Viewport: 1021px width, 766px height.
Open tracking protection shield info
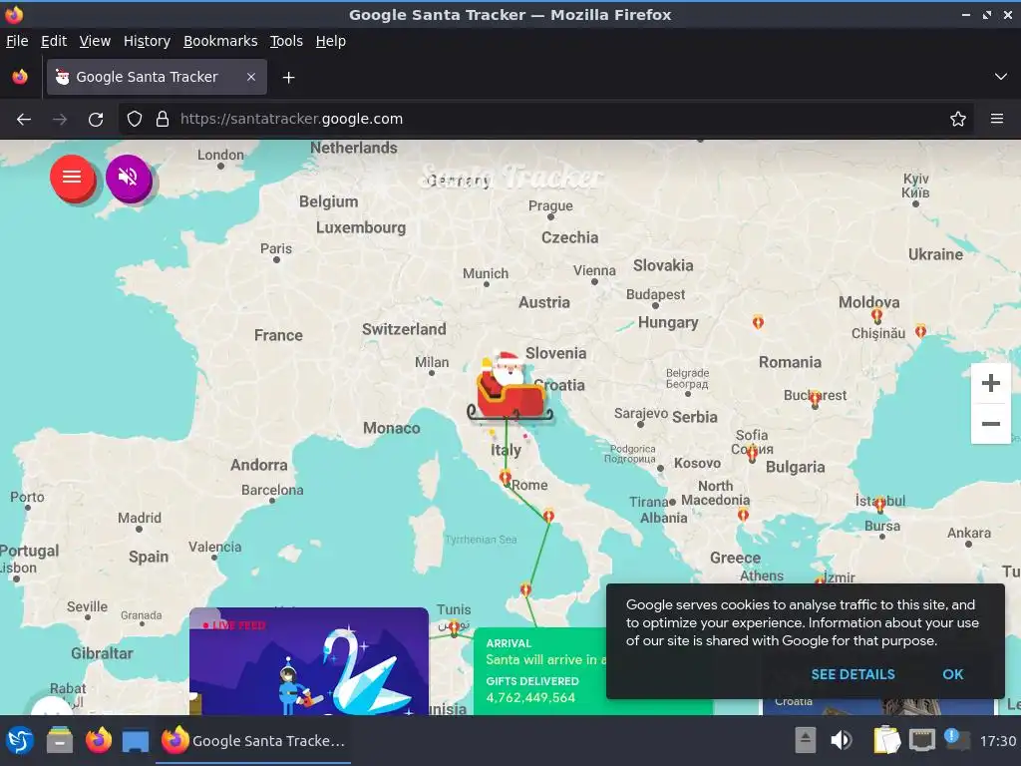(135, 120)
